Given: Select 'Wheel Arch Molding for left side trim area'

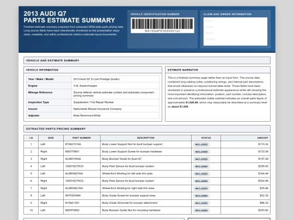Looking at the screenshot, I should (x=127, y=173).
